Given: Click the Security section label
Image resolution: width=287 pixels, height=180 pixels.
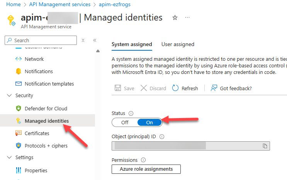Looking at the screenshot, I should pyautogui.click(x=24, y=95).
